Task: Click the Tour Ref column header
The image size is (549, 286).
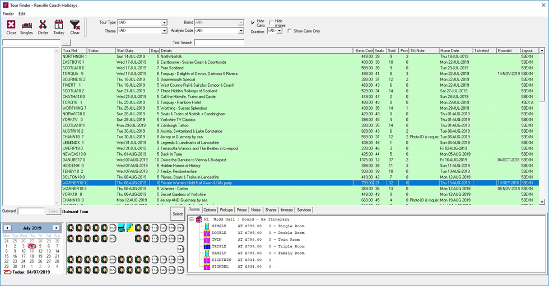Action: (x=74, y=51)
